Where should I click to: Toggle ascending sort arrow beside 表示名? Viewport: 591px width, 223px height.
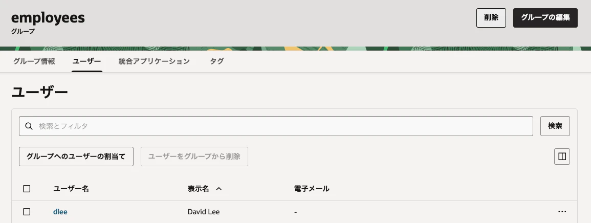[x=218, y=189]
